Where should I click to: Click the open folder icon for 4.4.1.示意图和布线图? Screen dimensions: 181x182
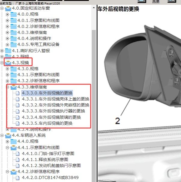click(14, 148)
